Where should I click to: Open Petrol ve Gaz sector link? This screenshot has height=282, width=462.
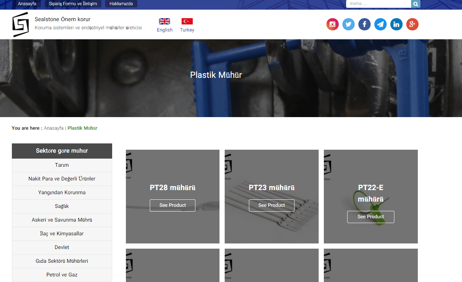click(x=62, y=275)
